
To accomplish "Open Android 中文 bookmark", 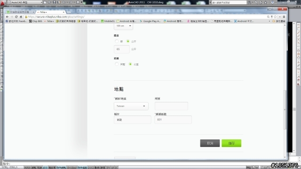I will 244,21.
